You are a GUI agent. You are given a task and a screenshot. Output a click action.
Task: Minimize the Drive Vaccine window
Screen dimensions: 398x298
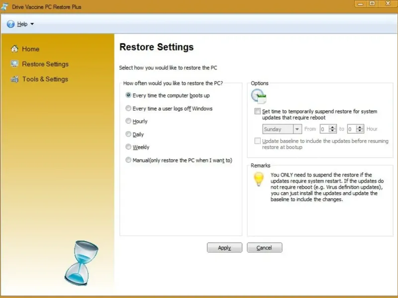coord(360,3)
